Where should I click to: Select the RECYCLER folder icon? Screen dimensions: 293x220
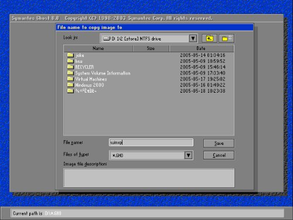(x=70, y=67)
